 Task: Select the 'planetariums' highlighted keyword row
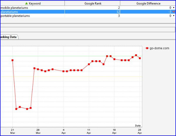pyautogui.click(x=88, y=12)
